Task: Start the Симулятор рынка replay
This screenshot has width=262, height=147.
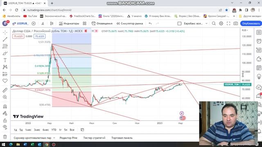Action: (x=130, y=24)
